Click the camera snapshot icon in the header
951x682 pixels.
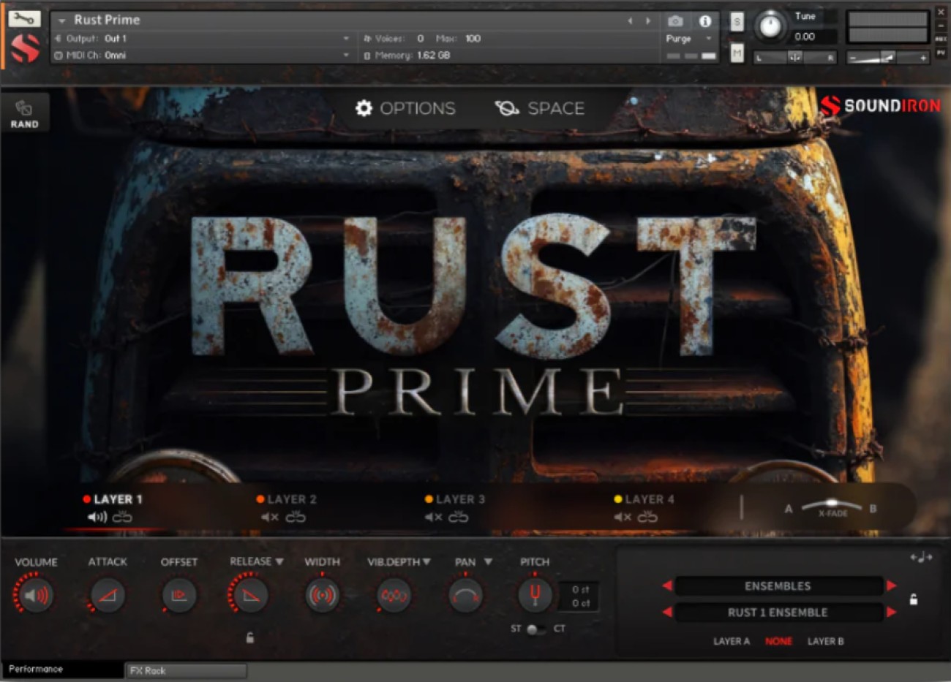pos(675,21)
